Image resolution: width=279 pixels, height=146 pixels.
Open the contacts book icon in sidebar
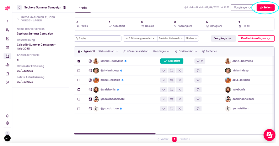[x=7, y=39]
